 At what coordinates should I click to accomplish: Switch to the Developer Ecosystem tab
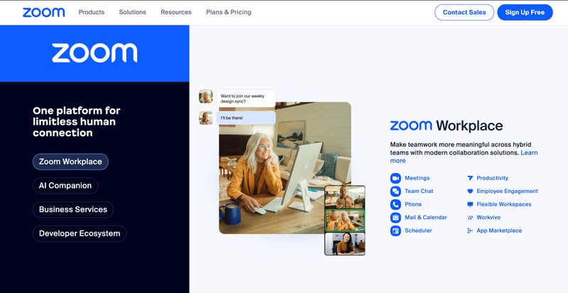click(x=80, y=233)
